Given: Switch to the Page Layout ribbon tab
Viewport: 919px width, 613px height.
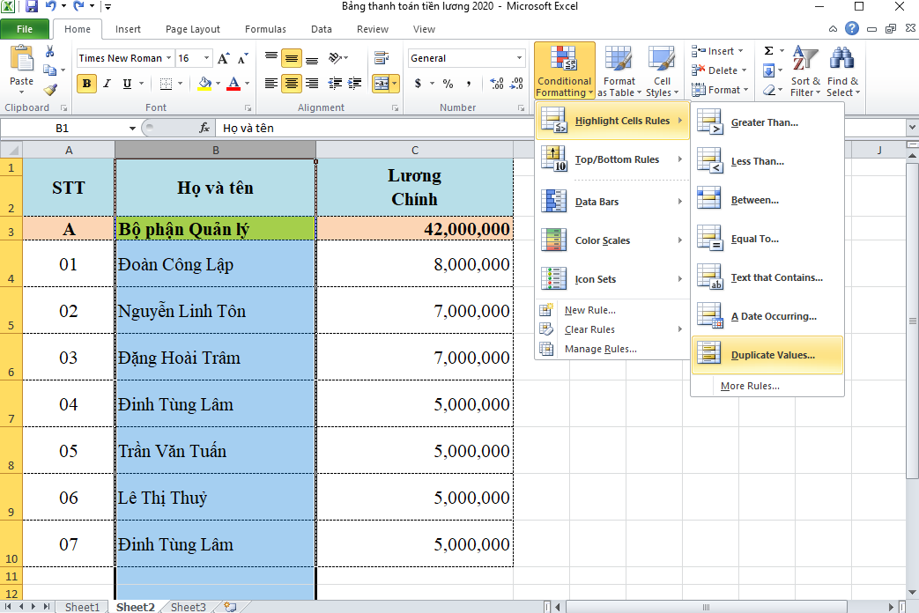Looking at the screenshot, I should [x=192, y=28].
